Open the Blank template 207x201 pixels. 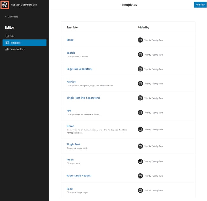[x=70, y=40]
